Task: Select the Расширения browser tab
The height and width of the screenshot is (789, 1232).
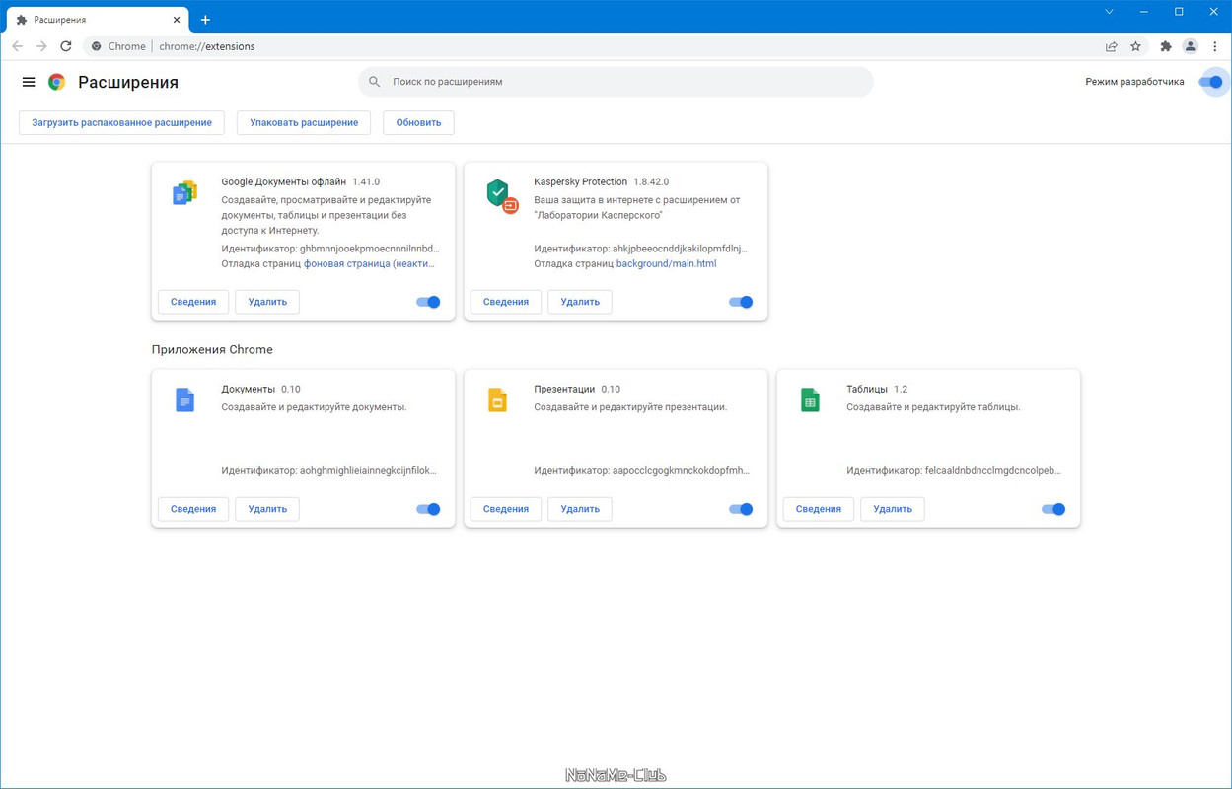Action: 96,20
